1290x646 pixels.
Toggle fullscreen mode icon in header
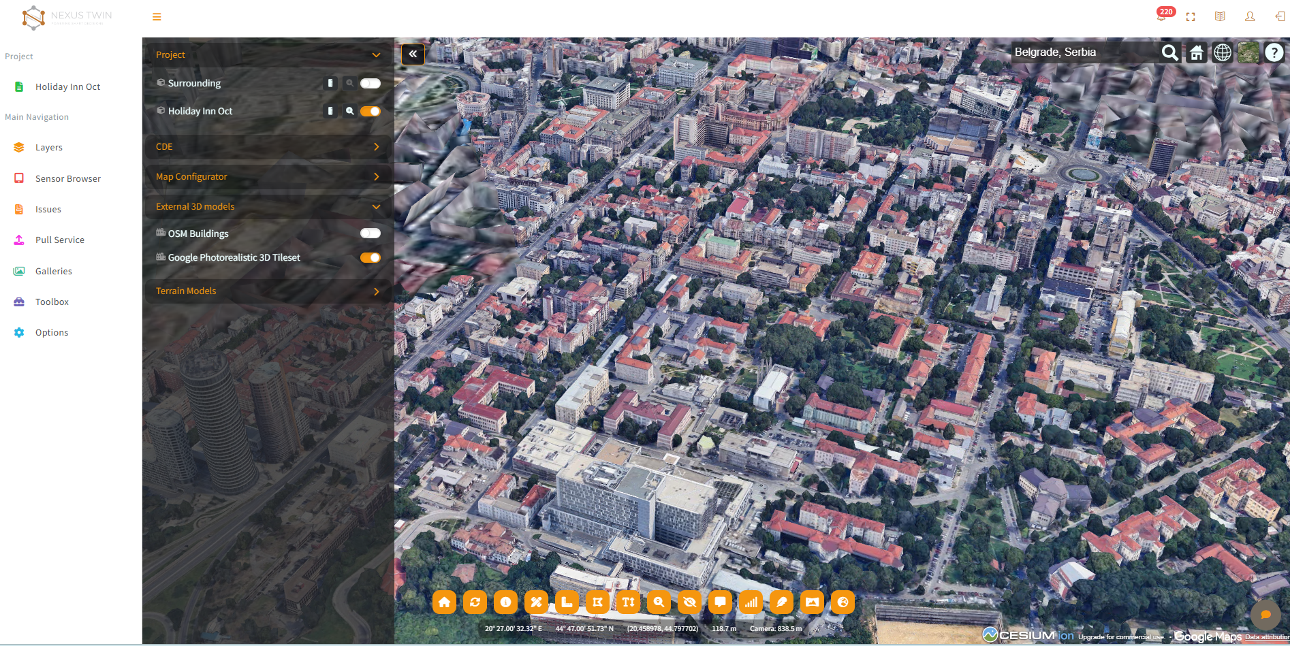[x=1191, y=16]
